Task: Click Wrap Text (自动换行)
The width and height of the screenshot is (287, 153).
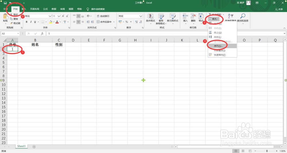Action: (x=103, y=16)
